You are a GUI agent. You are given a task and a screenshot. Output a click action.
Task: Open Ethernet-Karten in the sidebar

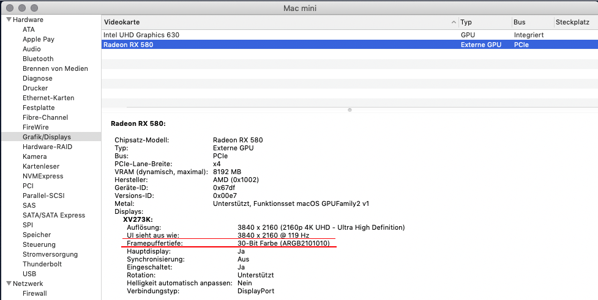48,98
